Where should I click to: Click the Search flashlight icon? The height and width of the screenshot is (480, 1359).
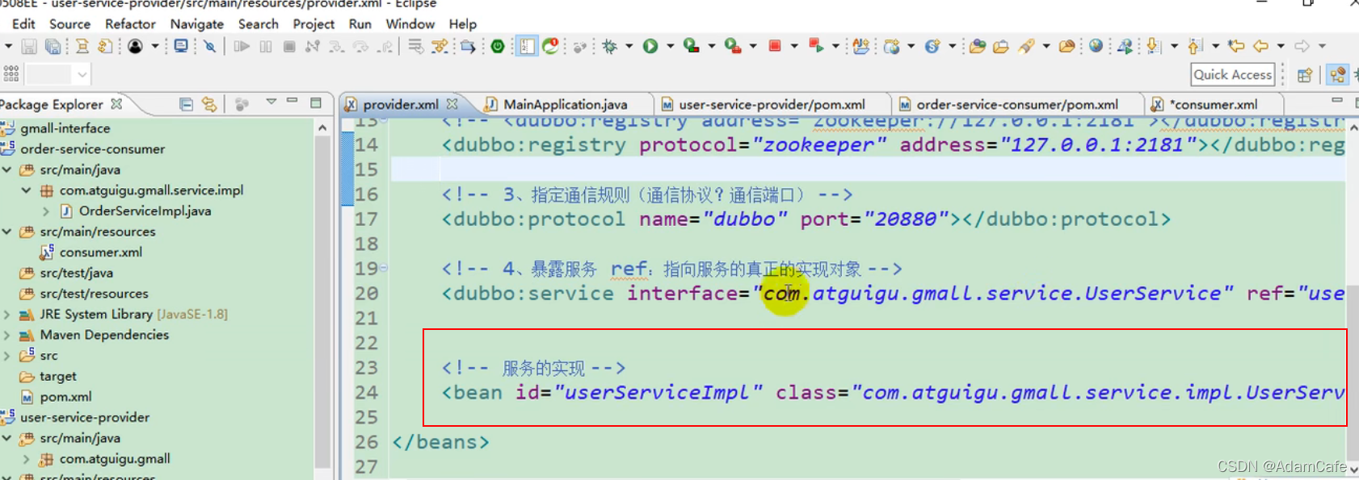(1026, 47)
